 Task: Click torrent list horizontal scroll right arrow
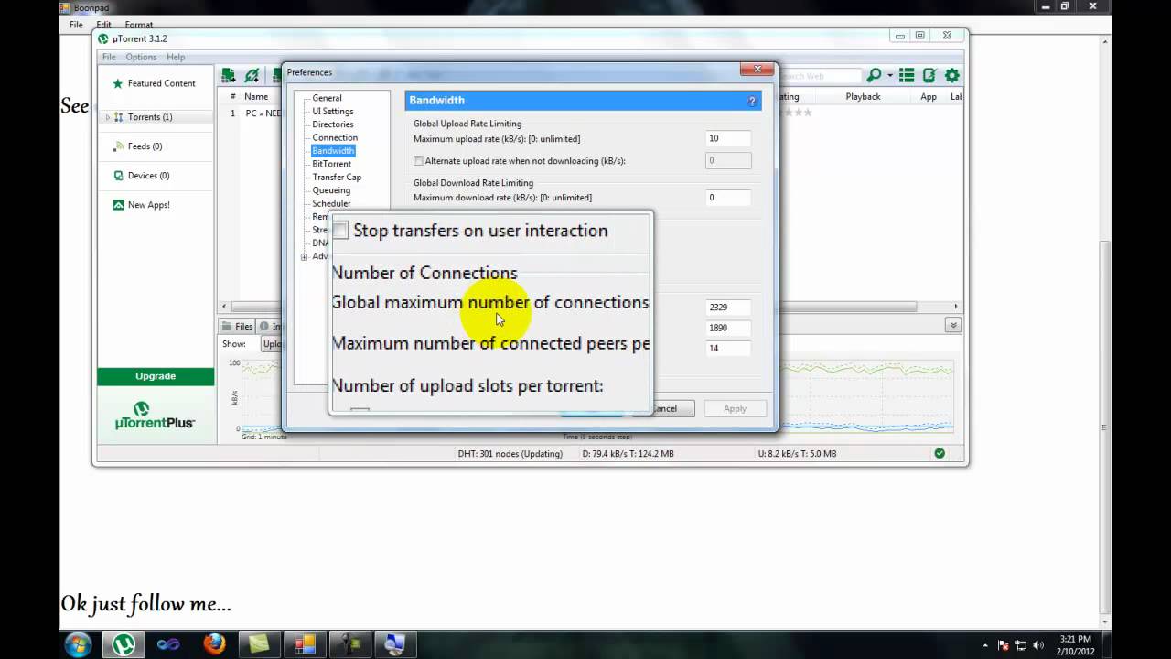coord(956,307)
